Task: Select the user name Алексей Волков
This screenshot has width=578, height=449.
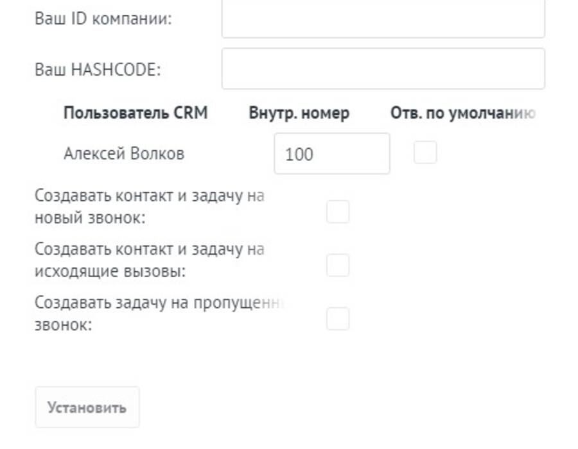Action: (x=124, y=153)
